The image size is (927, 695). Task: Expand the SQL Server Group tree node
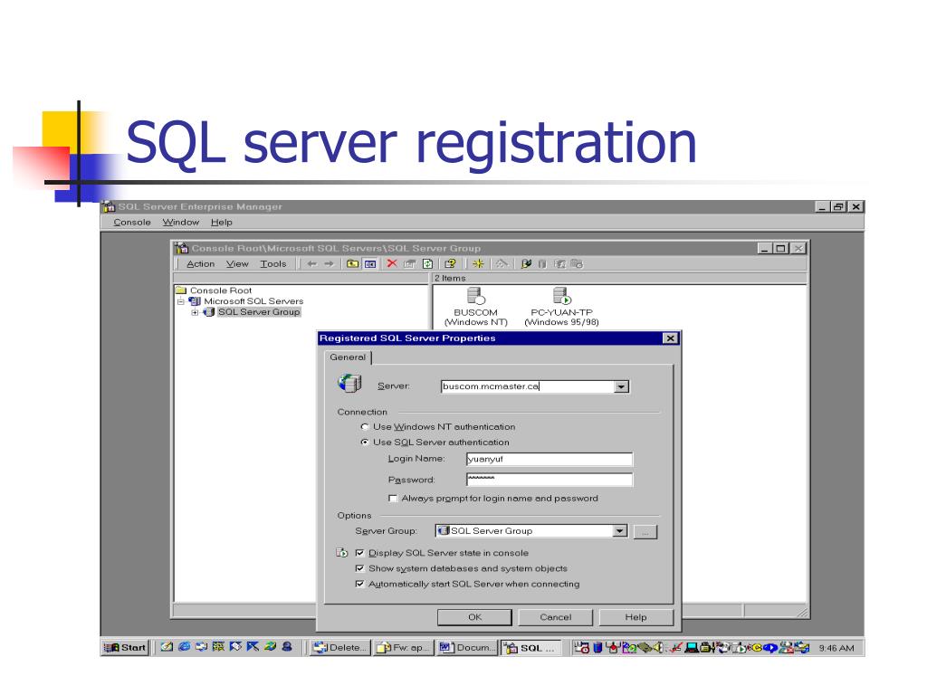[195, 312]
